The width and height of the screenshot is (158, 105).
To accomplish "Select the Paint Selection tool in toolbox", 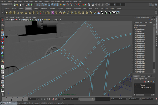I will pyautogui.click(x=2, y=29).
